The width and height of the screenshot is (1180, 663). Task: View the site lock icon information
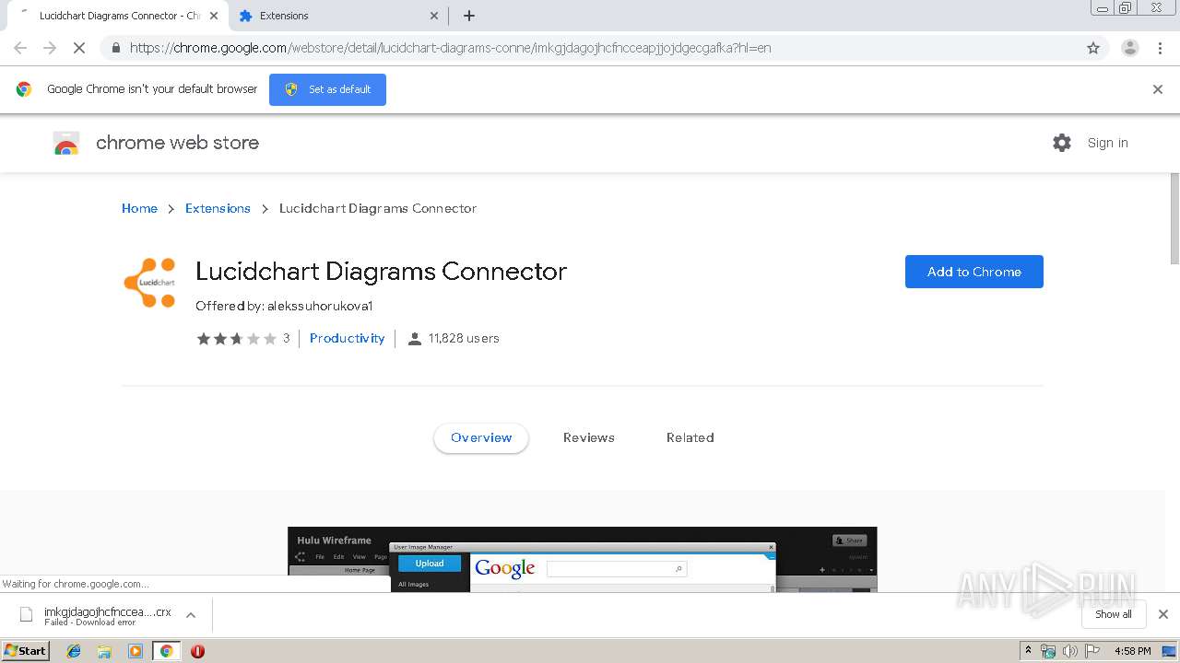(x=115, y=48)
